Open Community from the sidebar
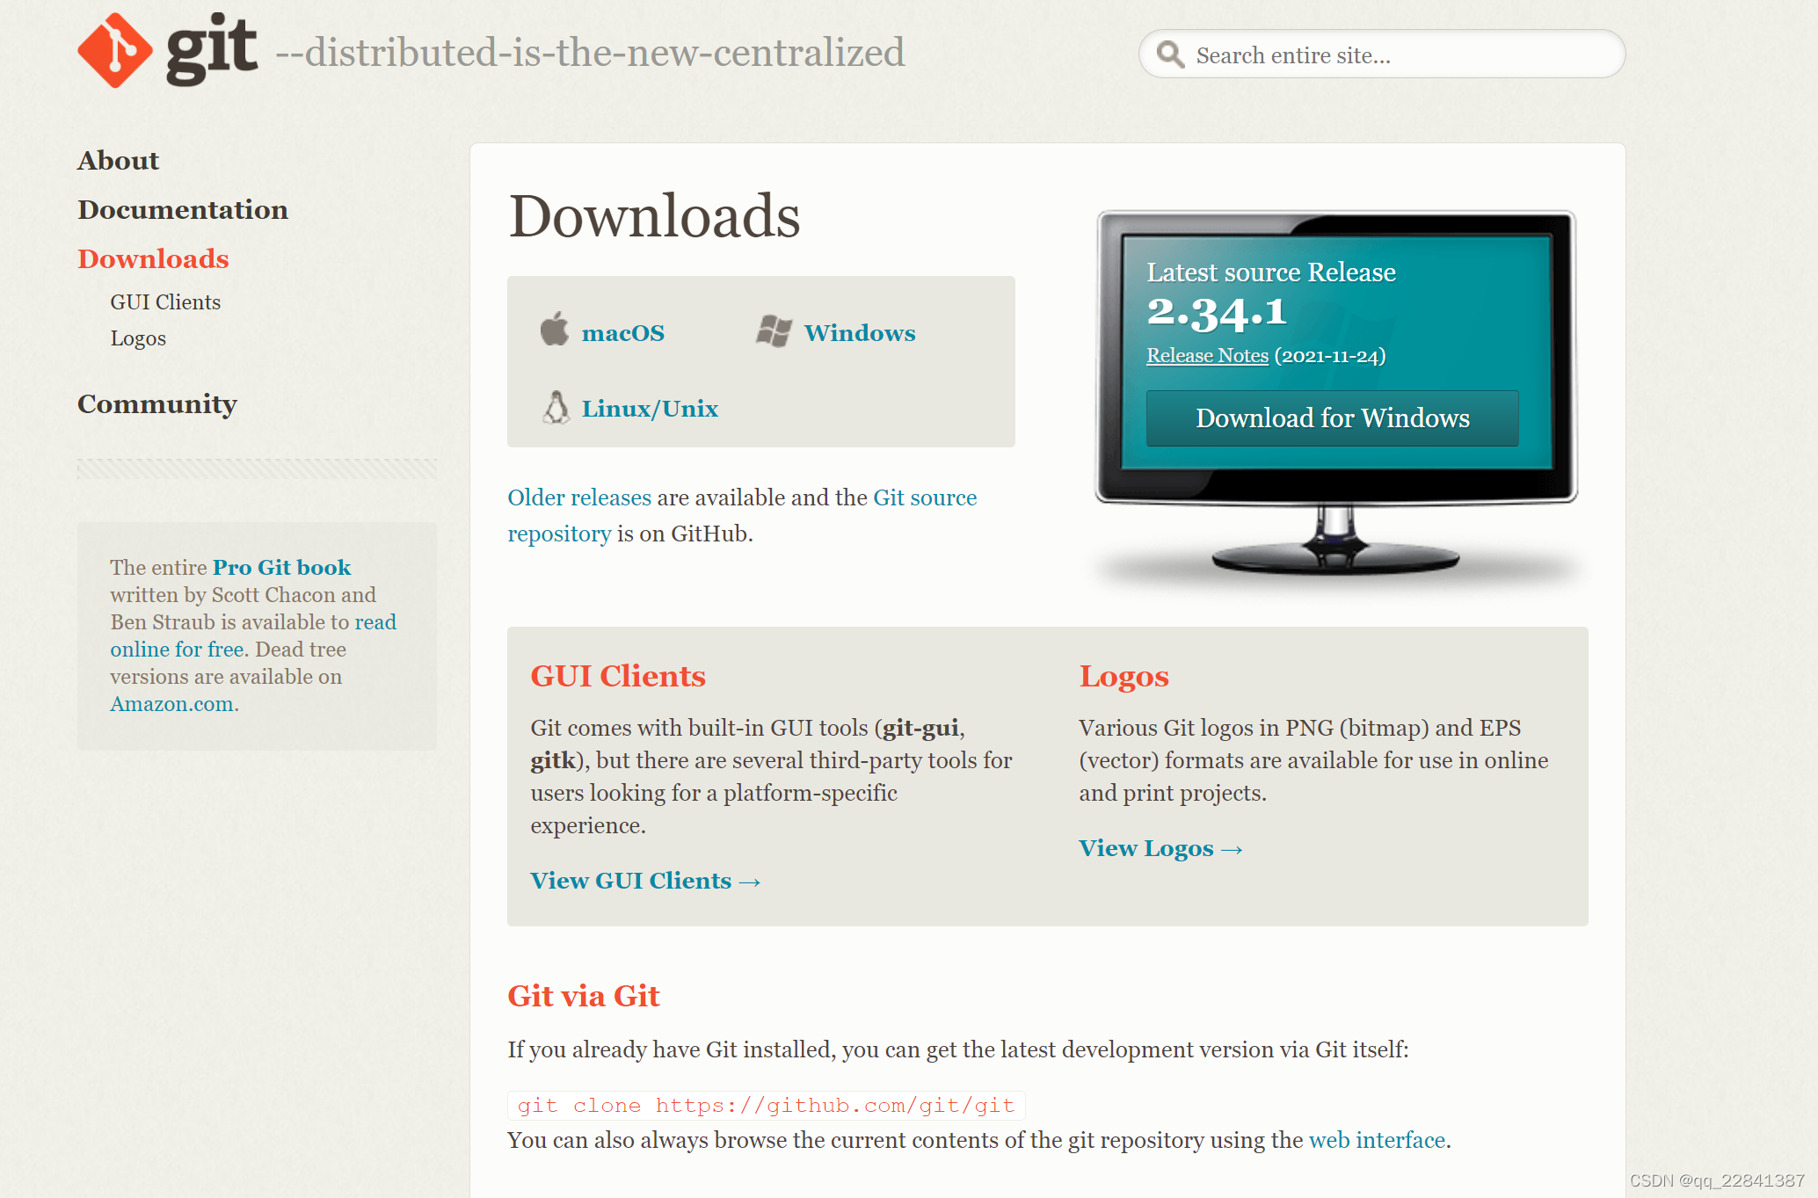1818x1198 pixels. point(157,404)
